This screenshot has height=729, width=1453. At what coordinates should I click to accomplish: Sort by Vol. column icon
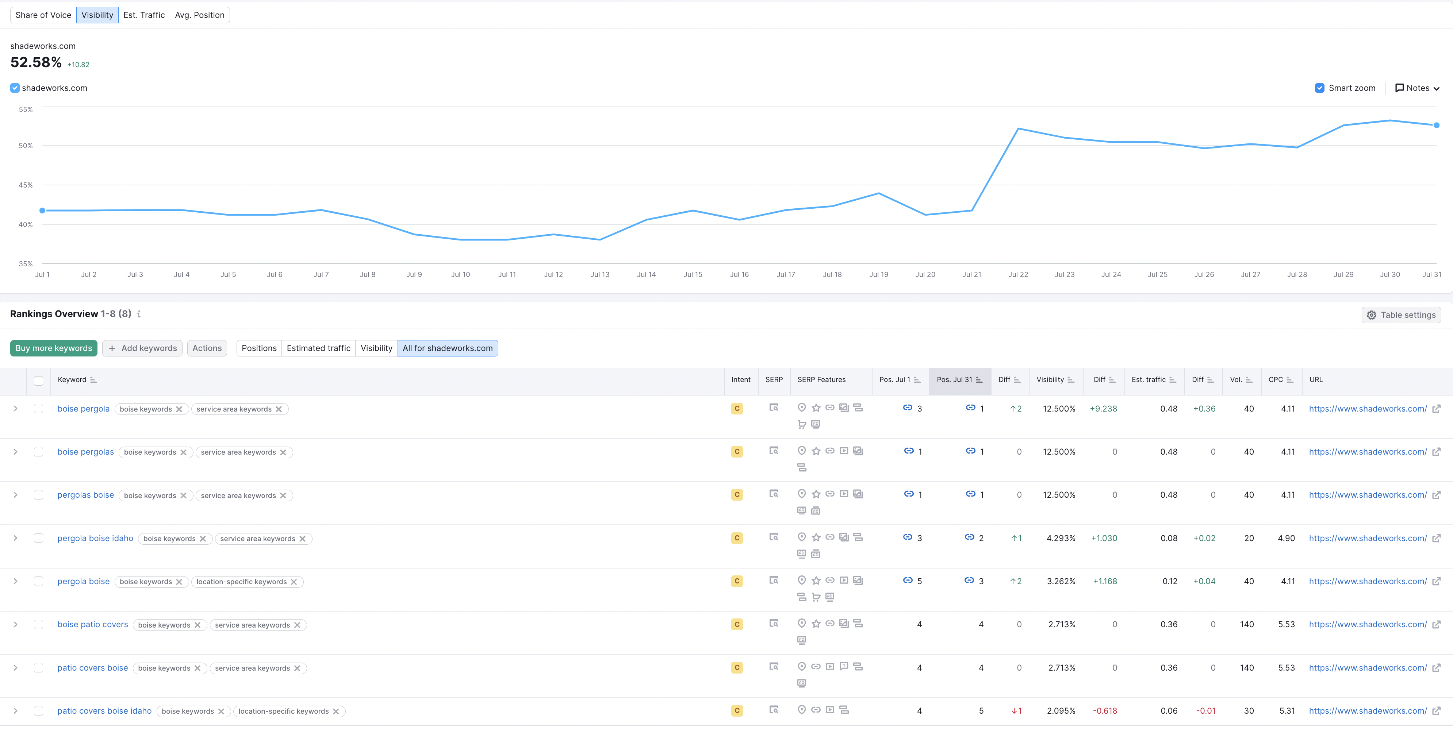click(1249, 380)
